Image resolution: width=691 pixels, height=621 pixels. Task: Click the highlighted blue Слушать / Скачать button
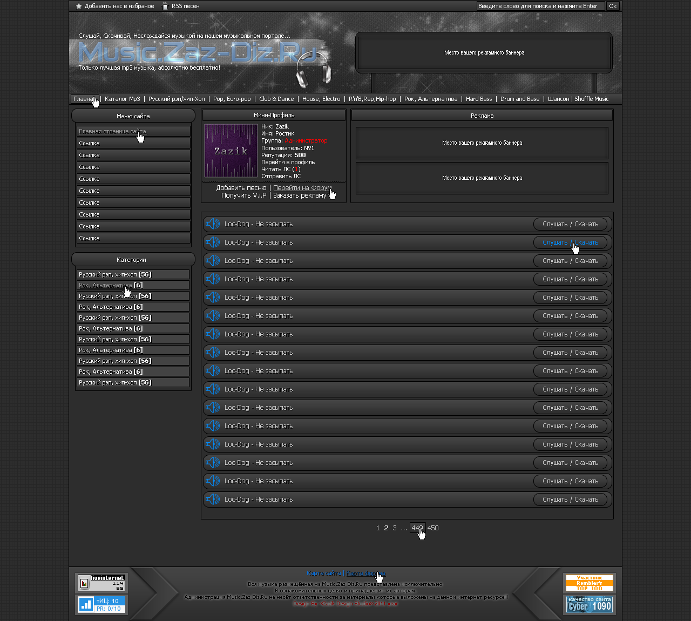pyautogui.click(x=570, y=242)
